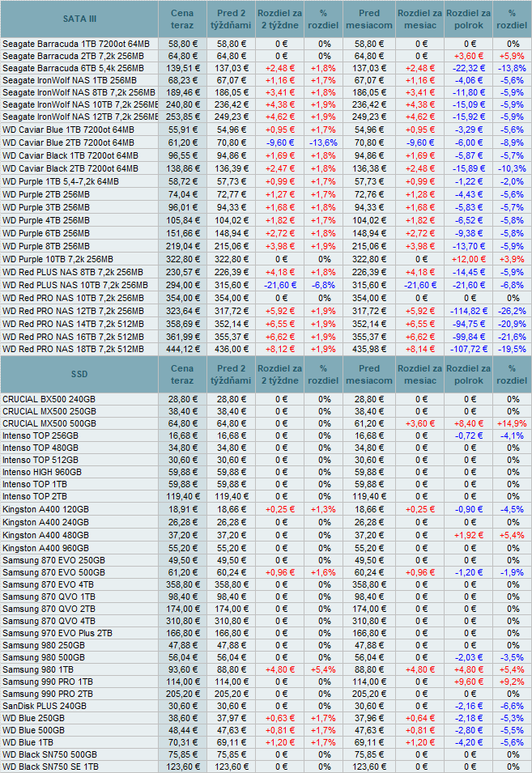Select WD Purple 10TB 7,2k 256MB name
The height and width of the screenshot is (773, 532).
57,259
